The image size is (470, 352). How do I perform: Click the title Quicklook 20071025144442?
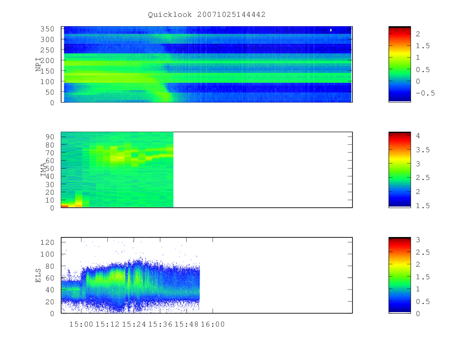click(x=207, y=14)
